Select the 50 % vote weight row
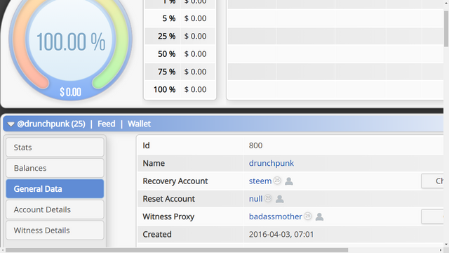The width and height of the screenshot is (449, 253). click(180, 54)
